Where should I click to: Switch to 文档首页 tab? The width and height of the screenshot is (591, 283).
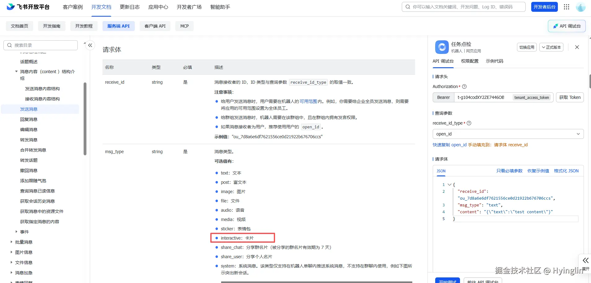coord(20,26)
